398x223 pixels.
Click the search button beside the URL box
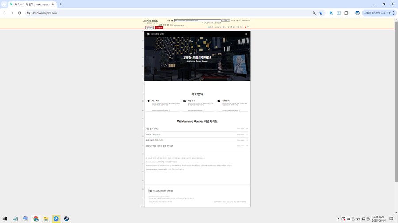click(226, 20)
